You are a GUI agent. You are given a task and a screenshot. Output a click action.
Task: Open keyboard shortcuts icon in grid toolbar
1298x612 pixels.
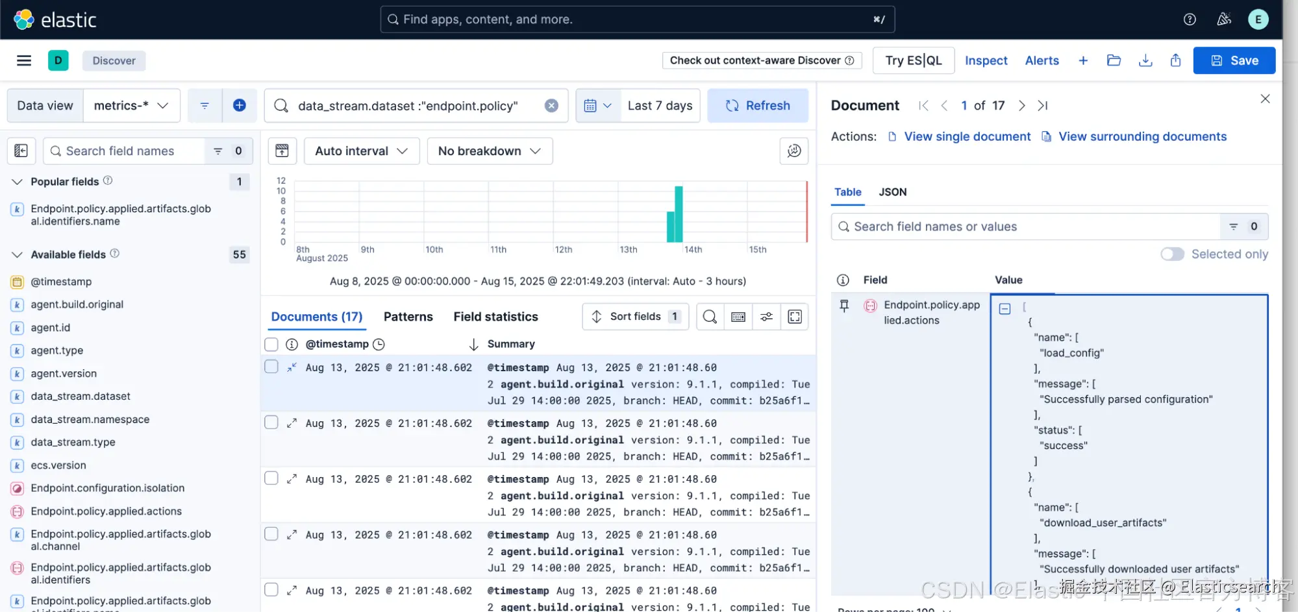click(x=738, y=316)
